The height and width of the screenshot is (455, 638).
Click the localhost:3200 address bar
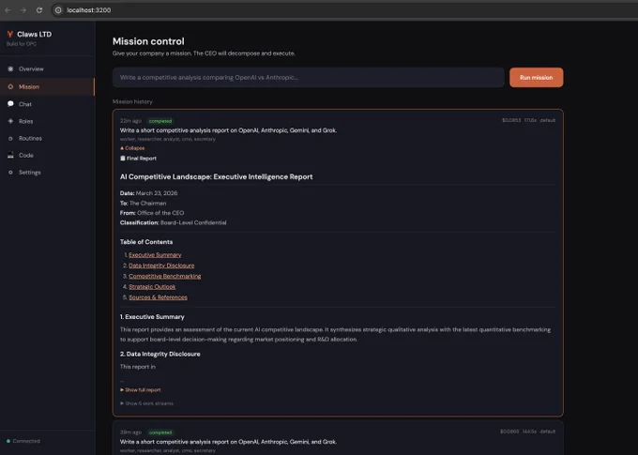89,9
